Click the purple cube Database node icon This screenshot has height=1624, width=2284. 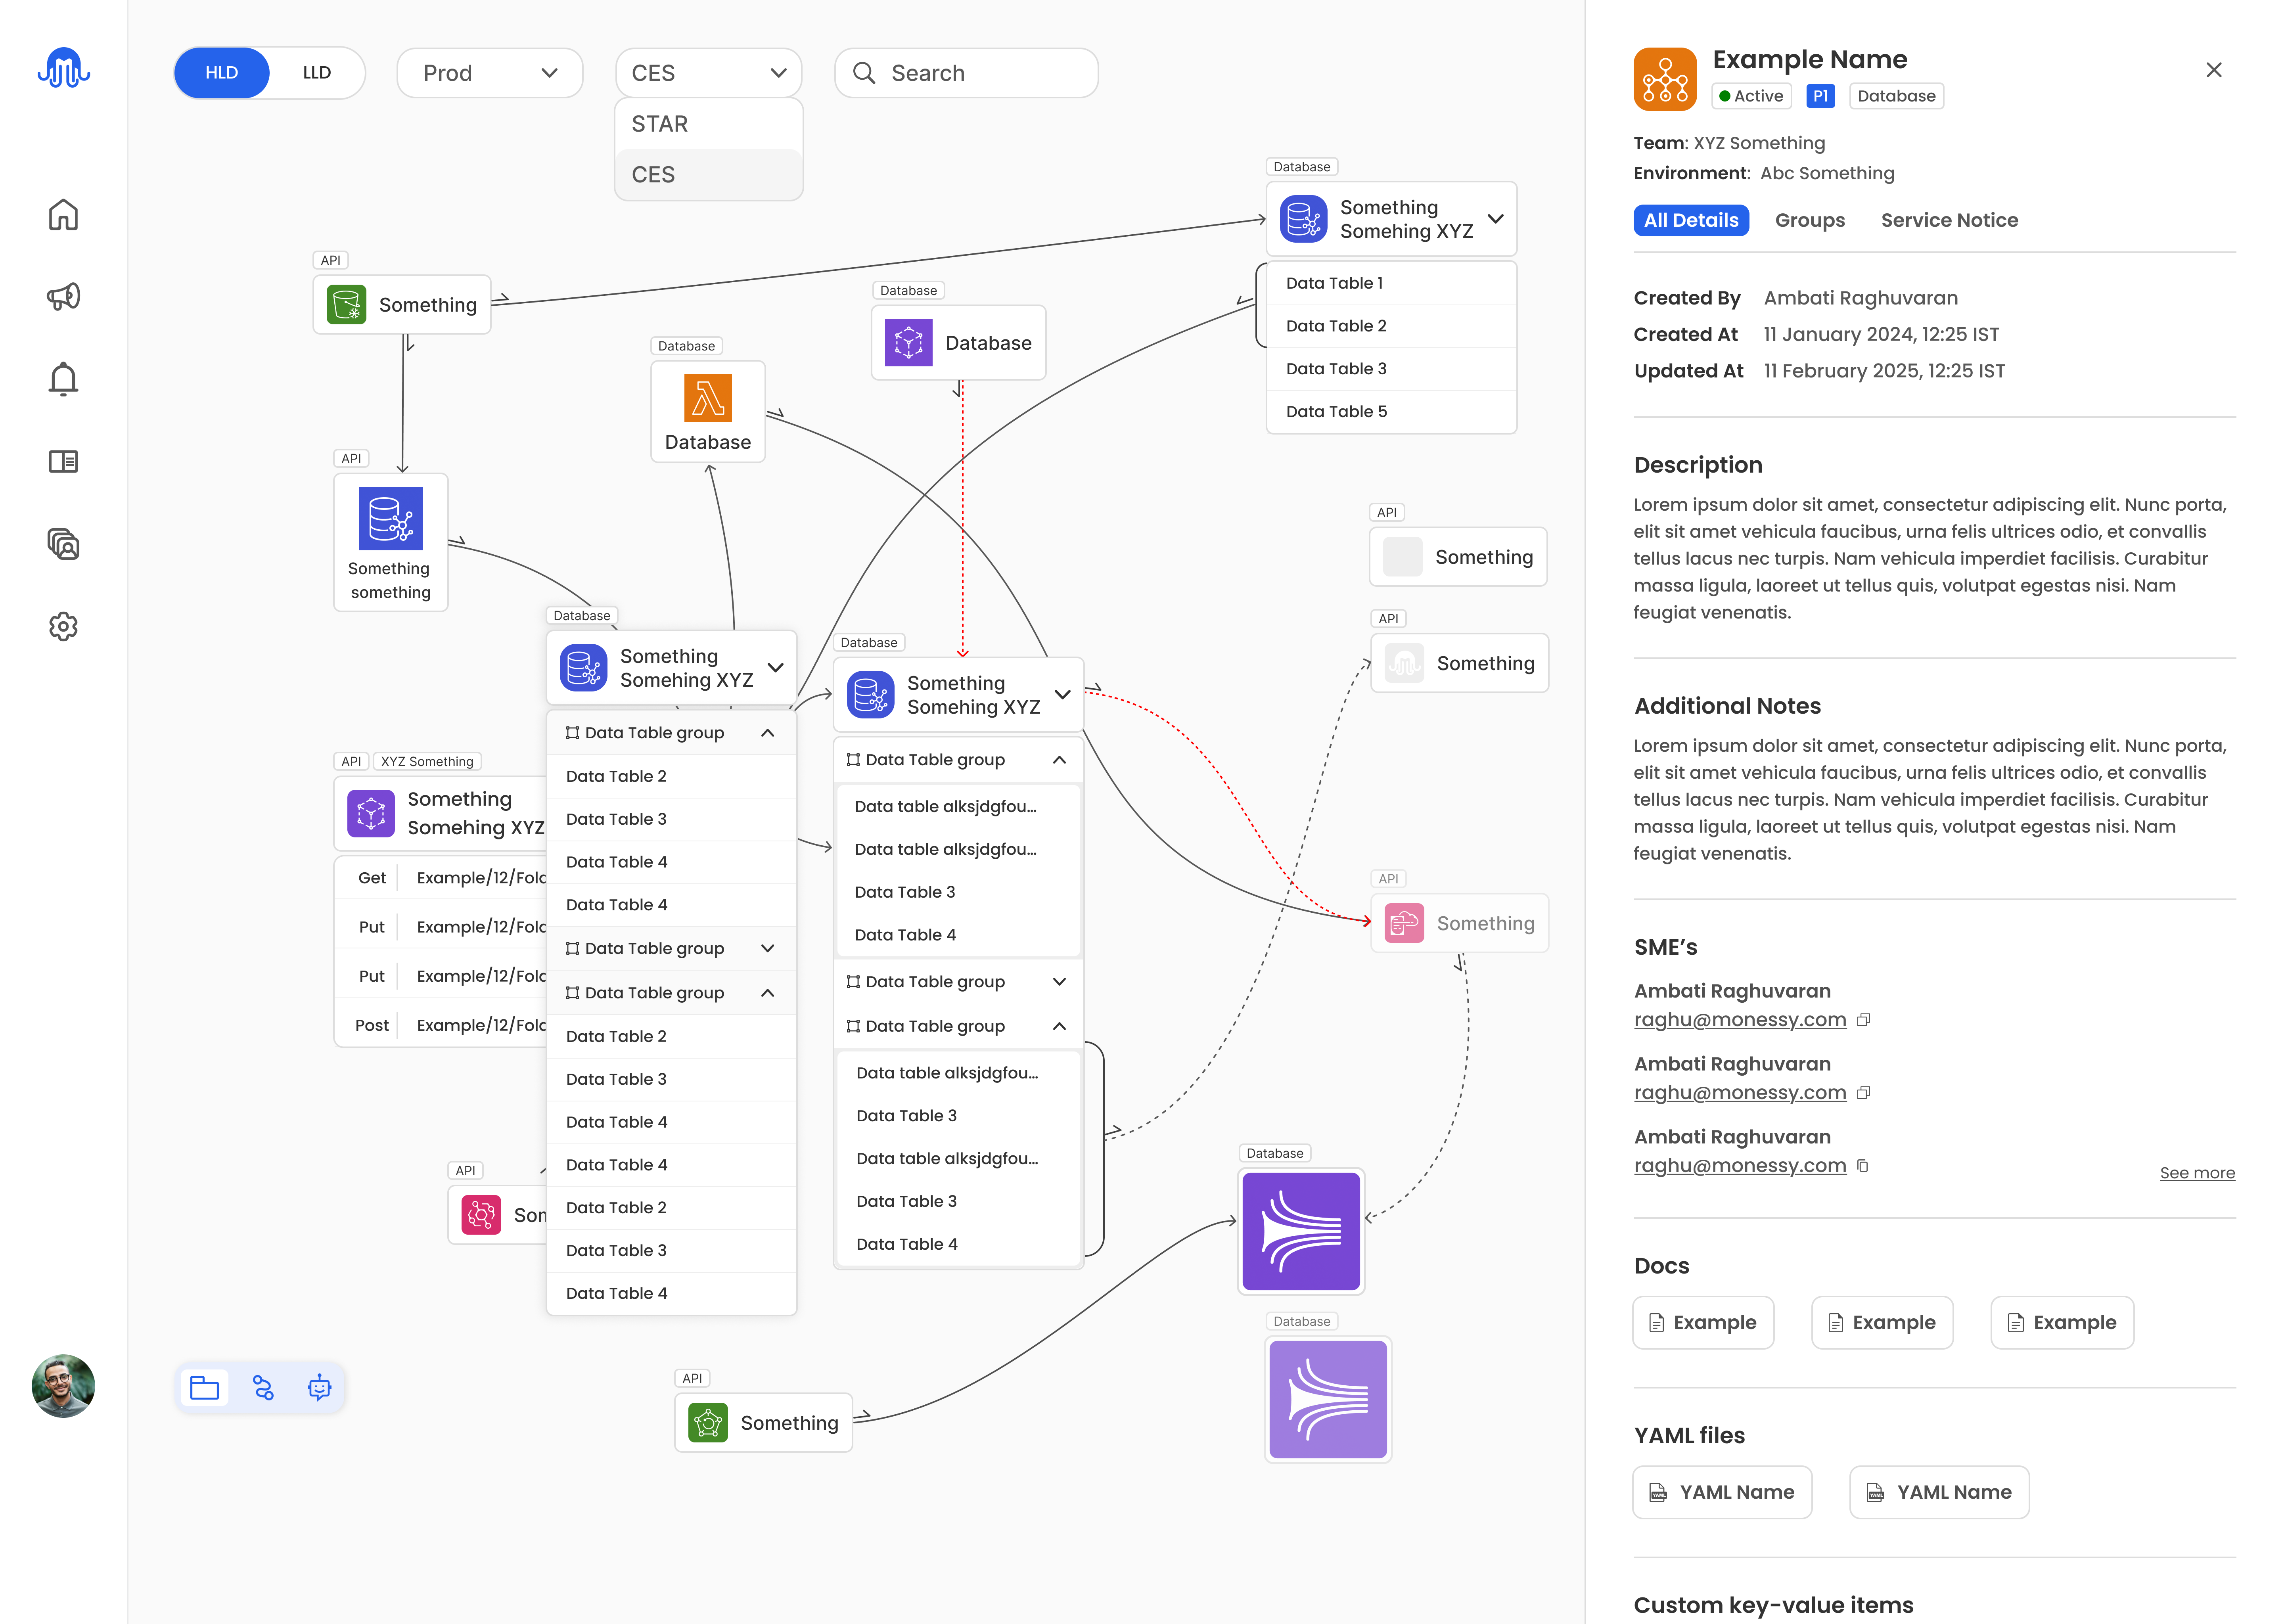click(908, 343)
